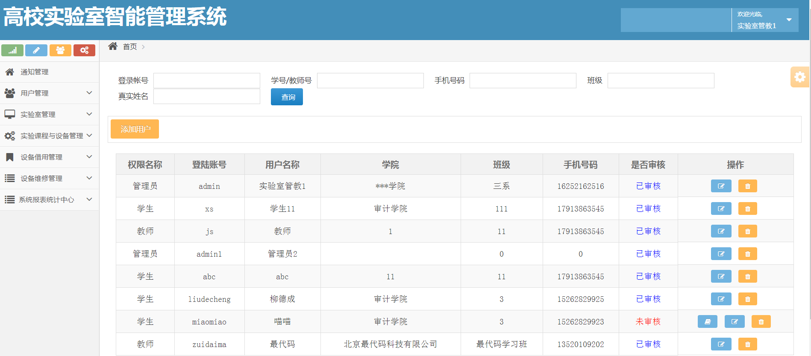Image resolution: width=811 pixels, height=356 pixels.
Task: Click the 手机号码 search field
Action: [523, 81]
